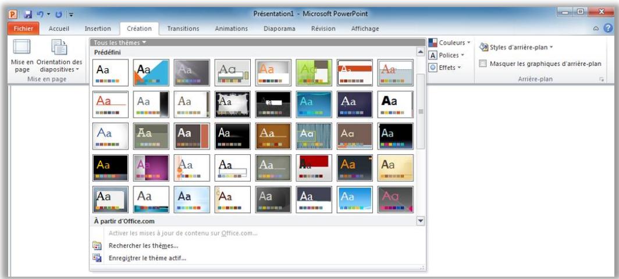Screen dimensions: 619x279
Task: Apply the white theme with teal wave bottom
Action: point(151,200)
